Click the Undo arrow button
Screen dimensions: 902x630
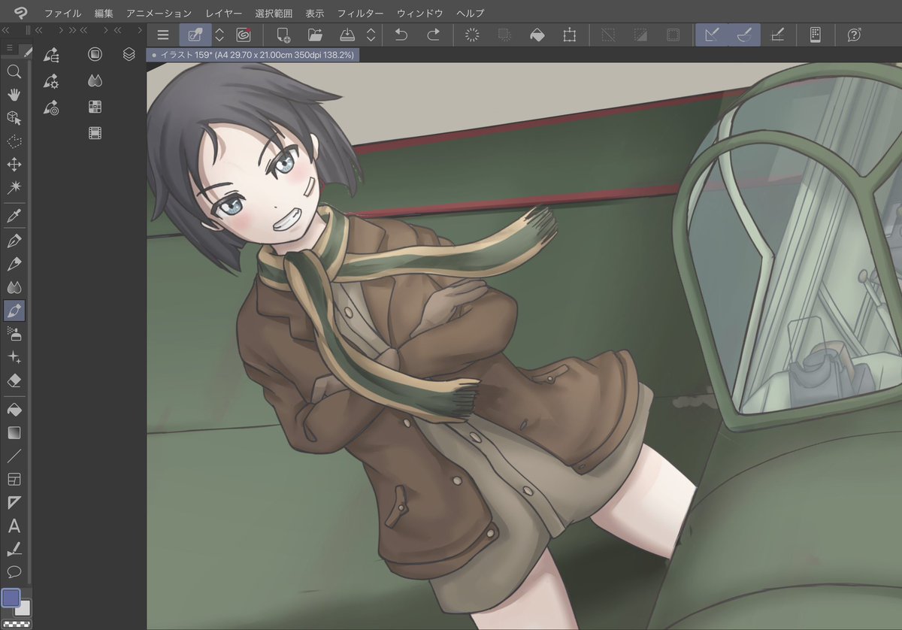401,35
